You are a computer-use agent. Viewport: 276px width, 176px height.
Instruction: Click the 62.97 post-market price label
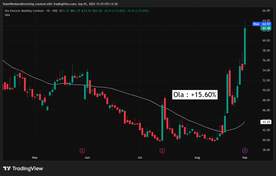[x=266, y=24]
